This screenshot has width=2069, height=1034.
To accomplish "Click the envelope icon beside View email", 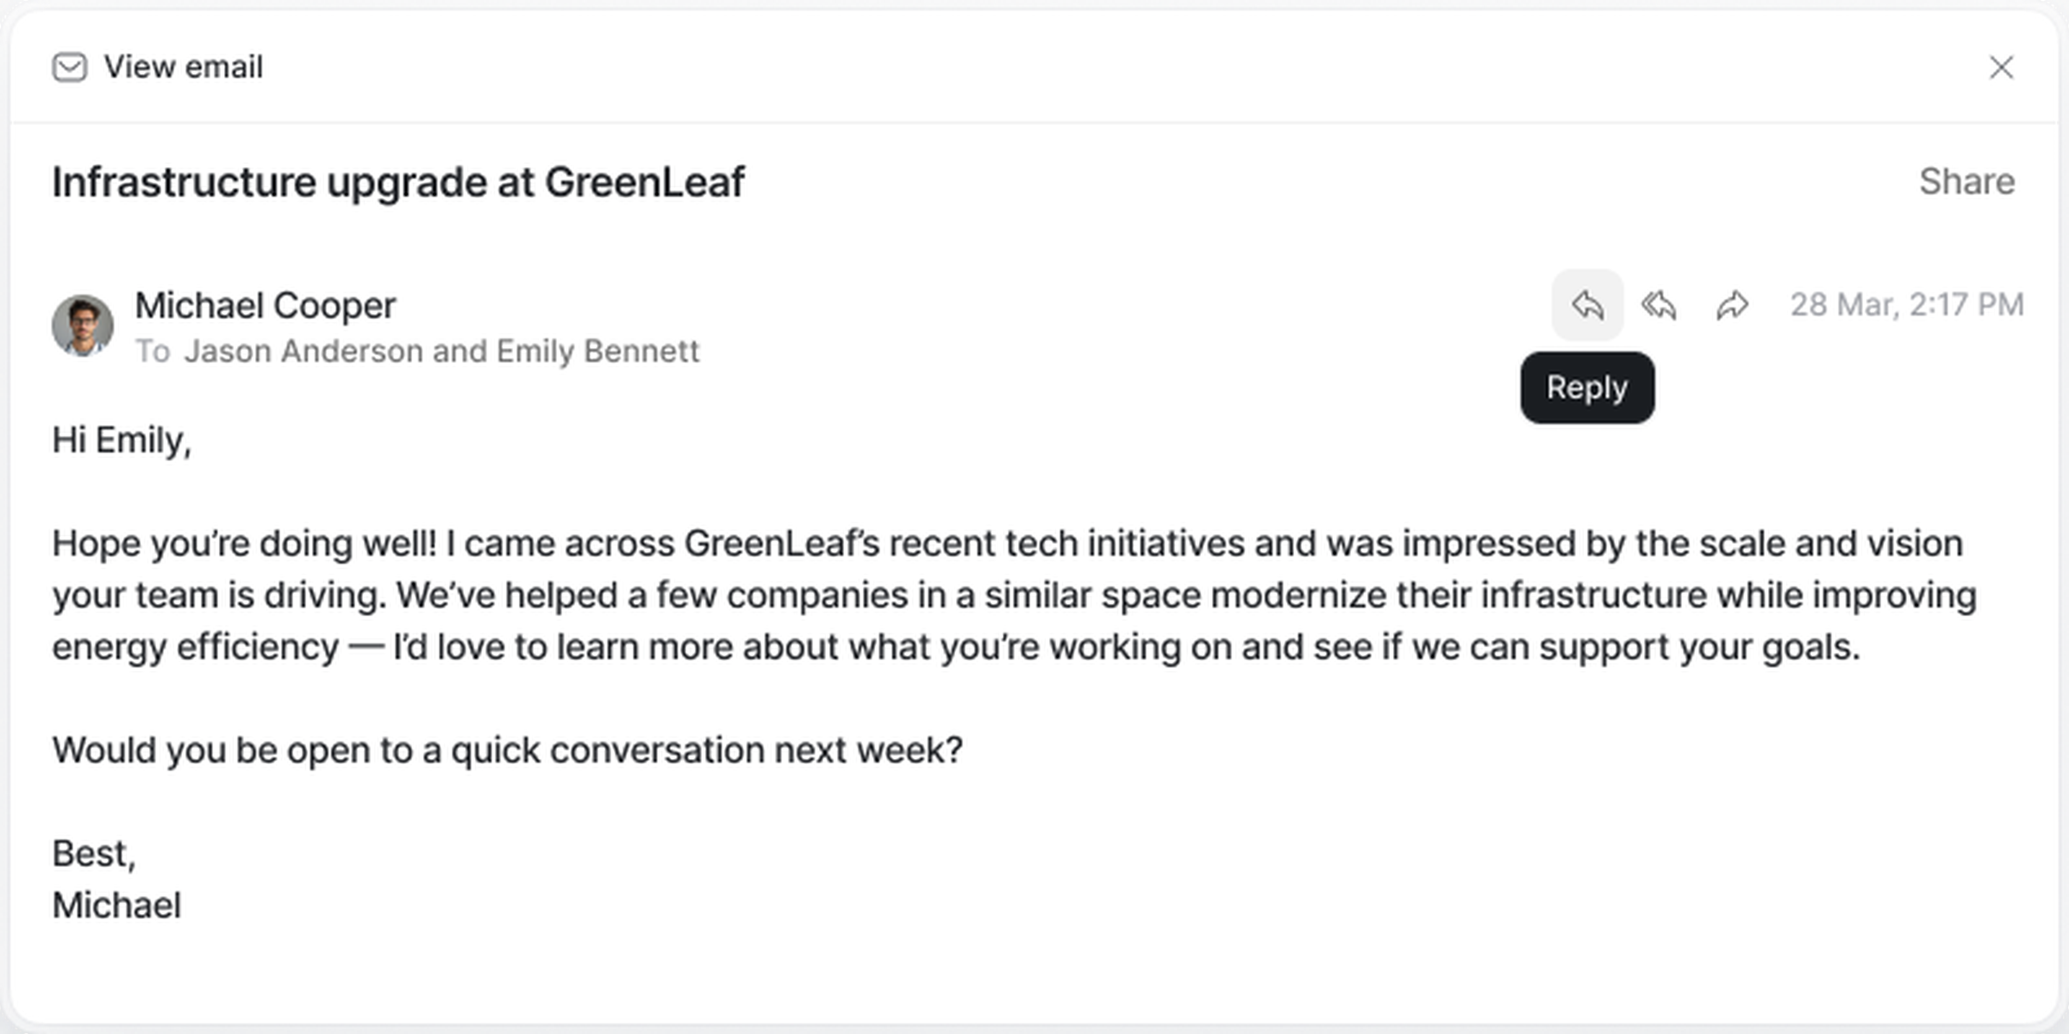I will point(70,67).
